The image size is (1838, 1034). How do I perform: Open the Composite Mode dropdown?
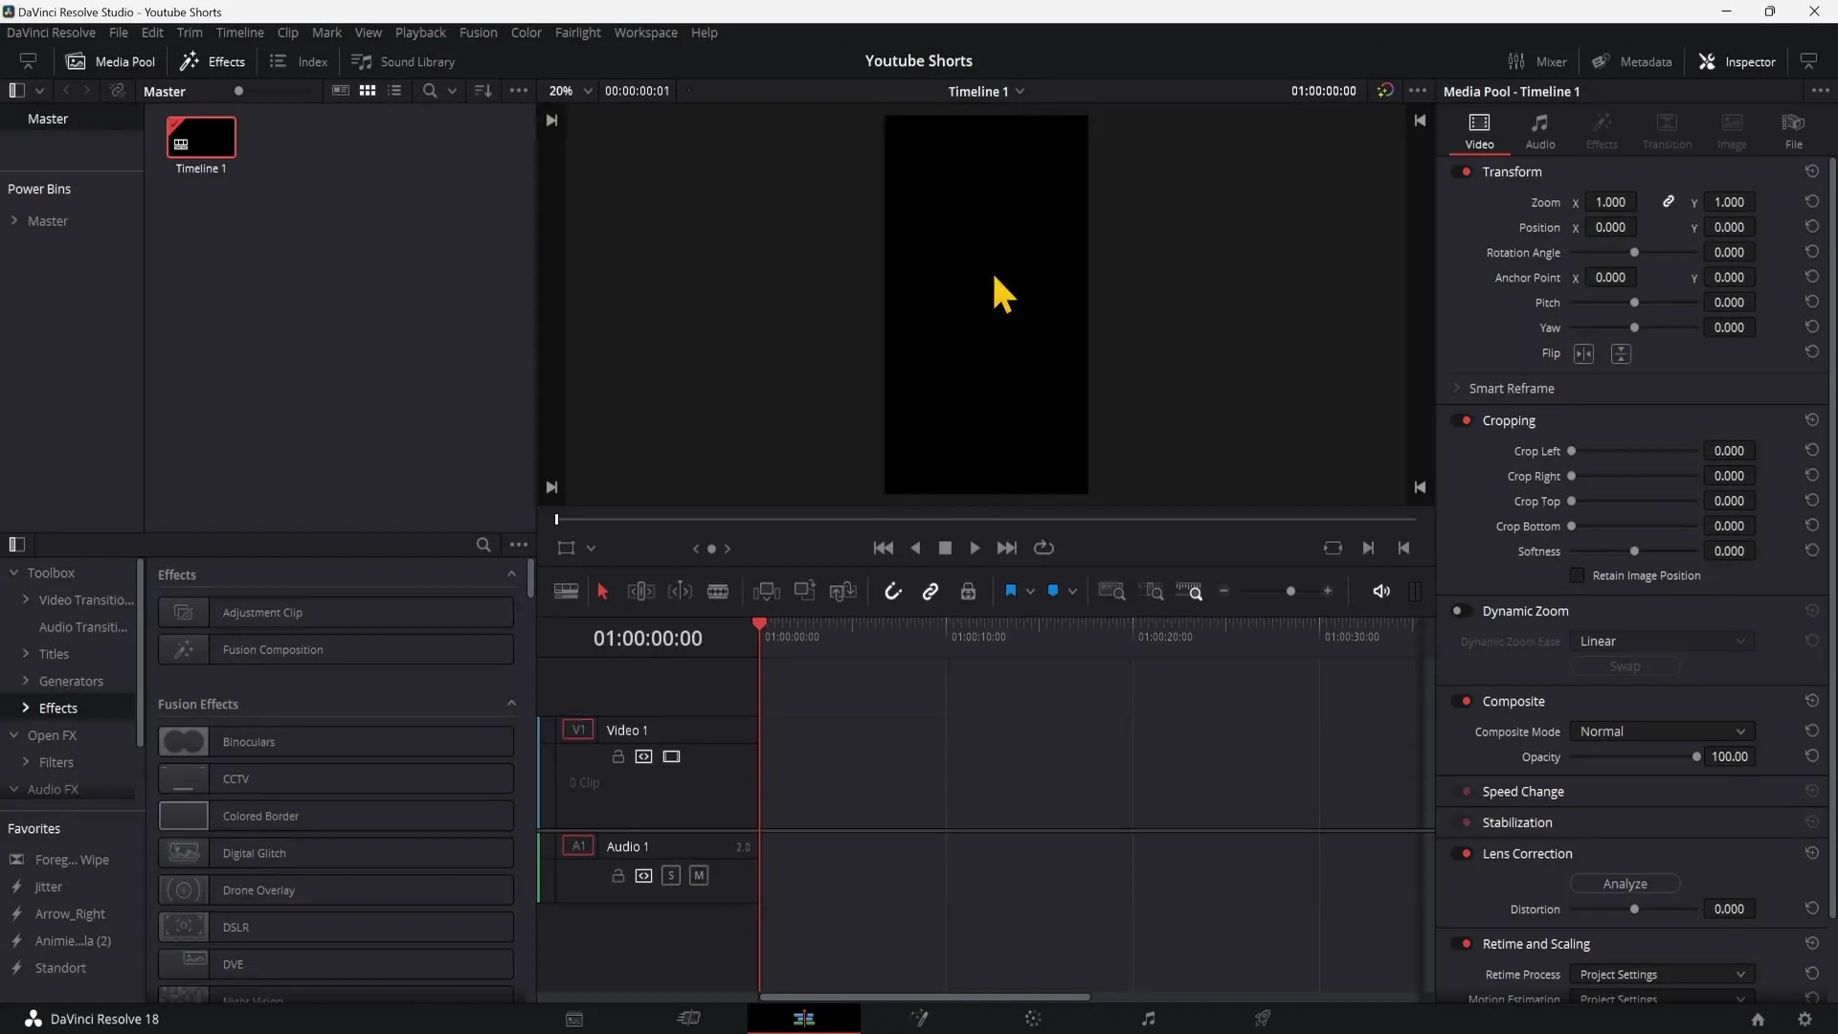1661,731
